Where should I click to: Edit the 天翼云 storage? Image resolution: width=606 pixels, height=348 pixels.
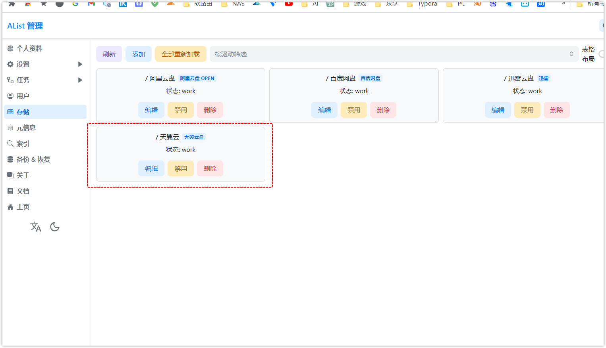[x=151, y=168]
